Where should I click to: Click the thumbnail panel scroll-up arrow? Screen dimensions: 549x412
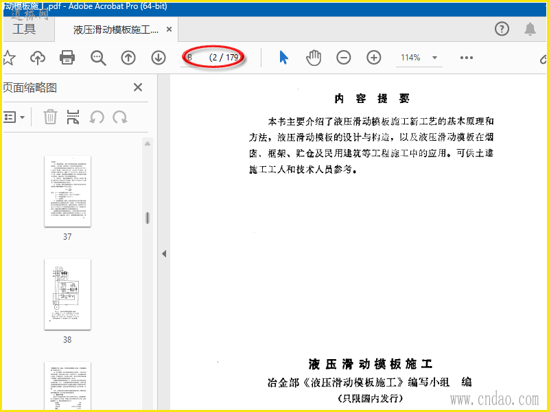[148, 144]
